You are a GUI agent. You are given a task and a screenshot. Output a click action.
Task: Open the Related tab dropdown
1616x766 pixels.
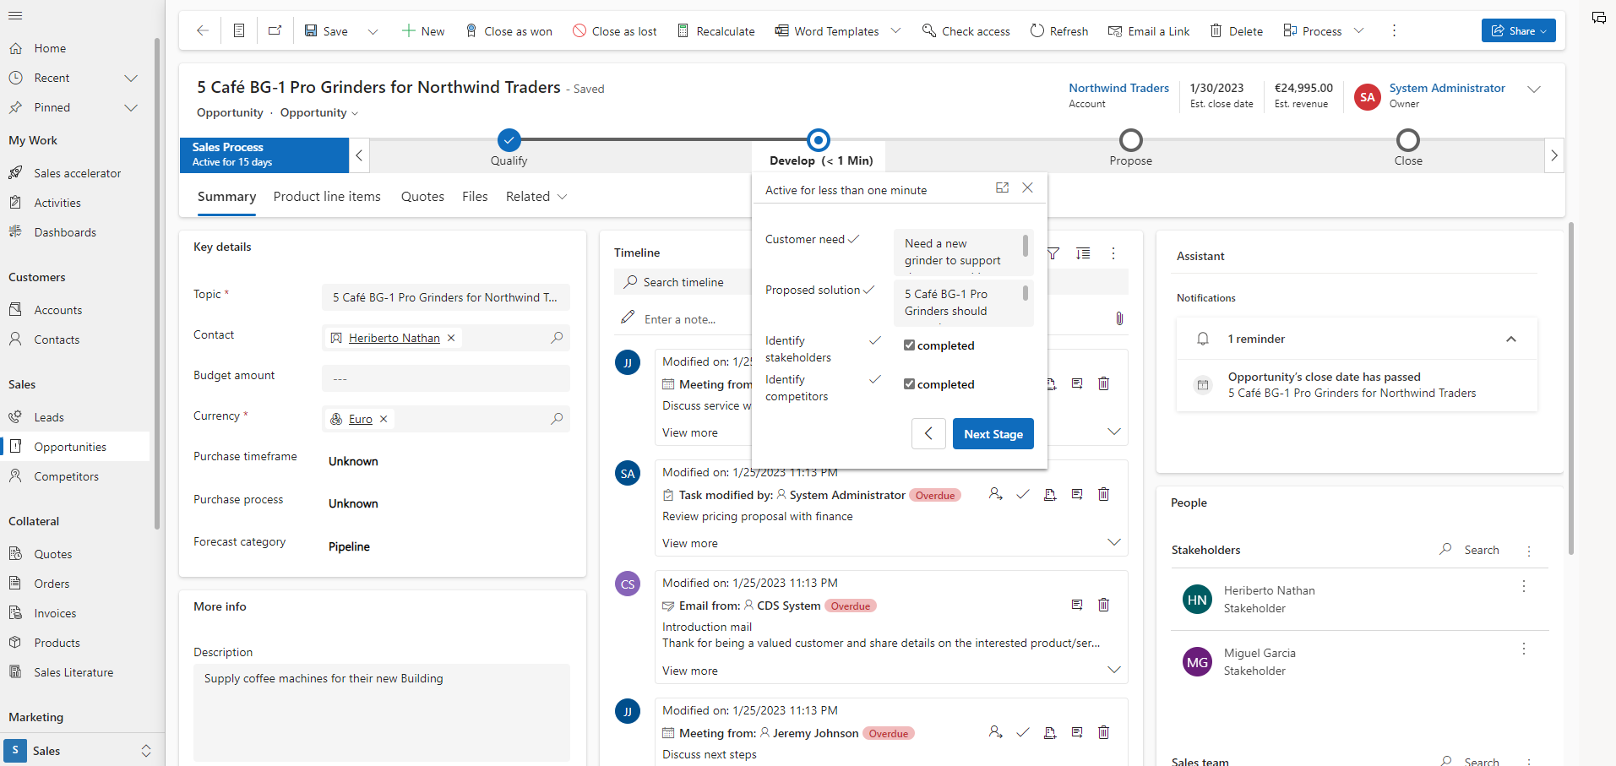coord(536,197)
